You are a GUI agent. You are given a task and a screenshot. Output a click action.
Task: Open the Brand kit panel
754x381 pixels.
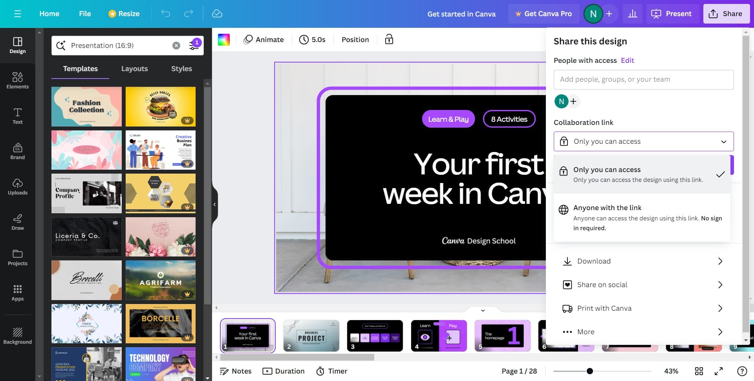(x=17, y=151)
